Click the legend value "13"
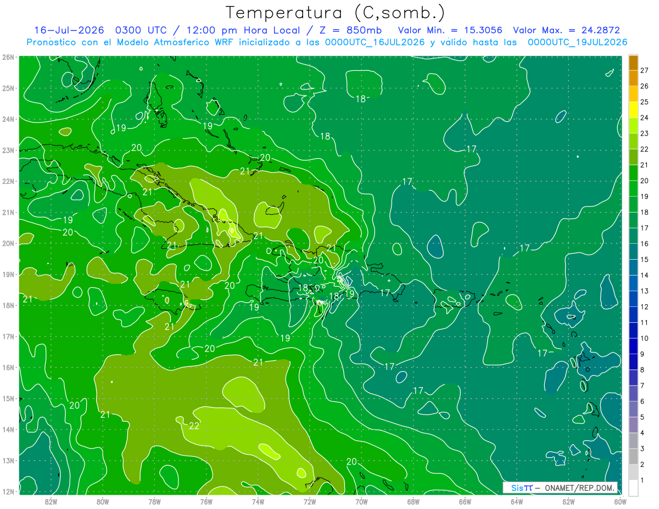The image size is (659, 509). coord(645,291)
